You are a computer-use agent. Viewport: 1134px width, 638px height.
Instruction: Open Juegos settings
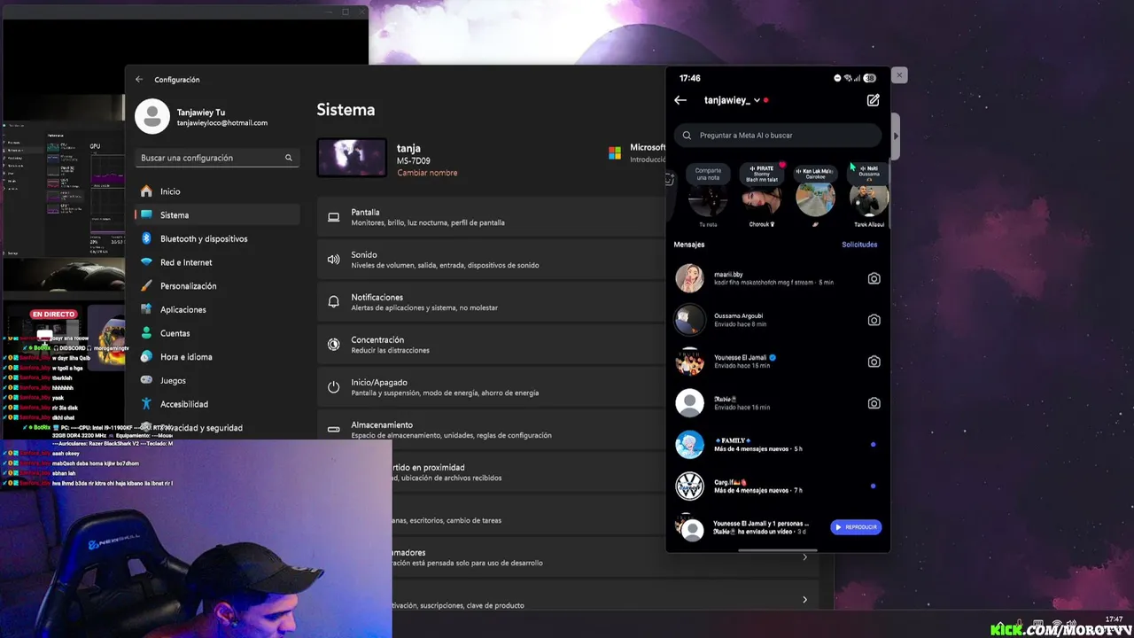(x=217, y=380)
